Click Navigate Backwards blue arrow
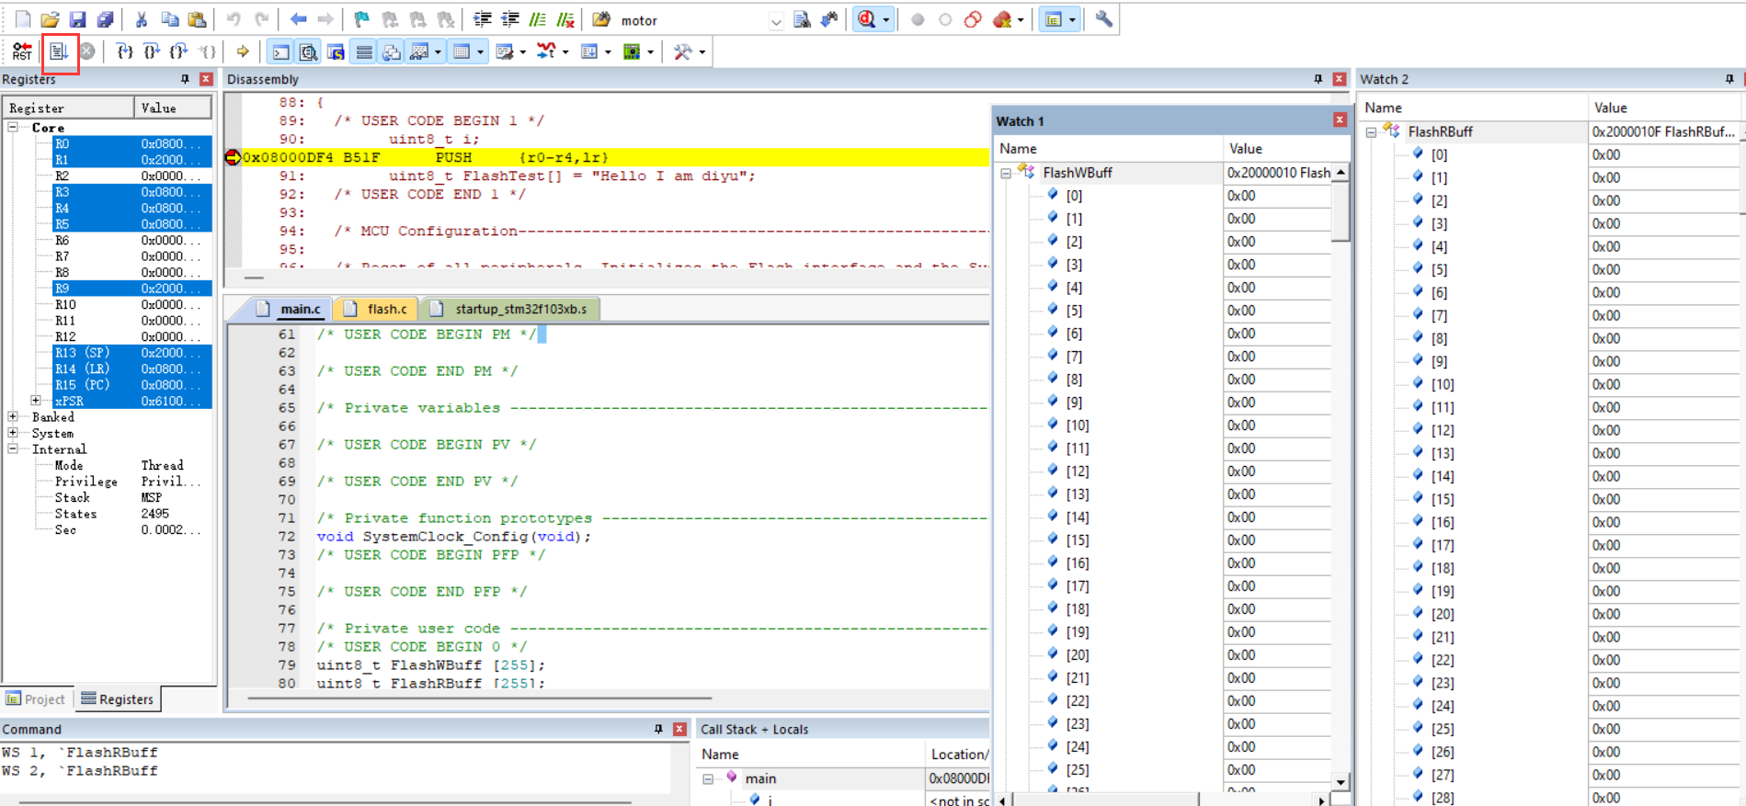Image resolution: width=1746 pixels, height=806 pixels. [298, 19]
